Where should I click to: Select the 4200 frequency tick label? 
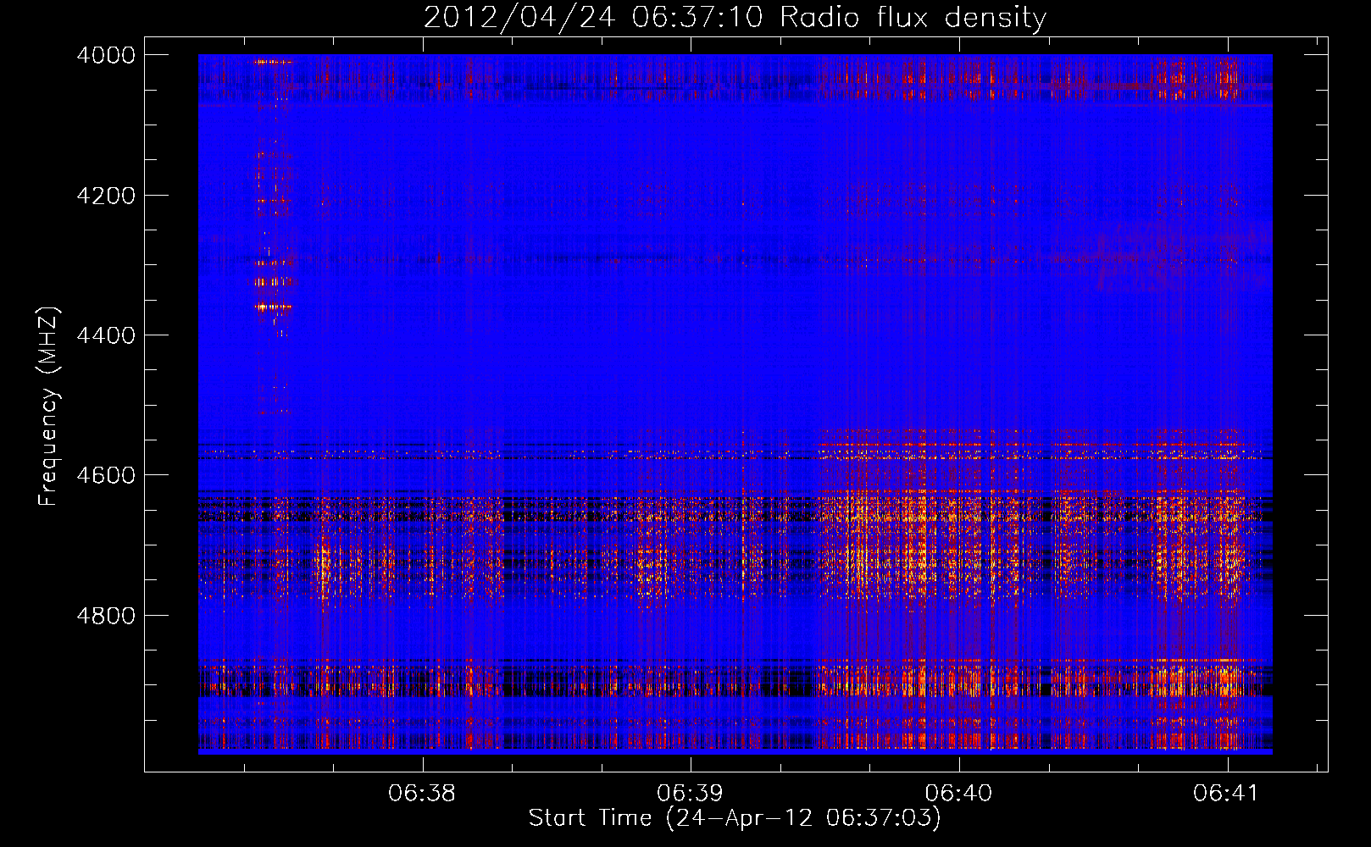coord(106,196)
